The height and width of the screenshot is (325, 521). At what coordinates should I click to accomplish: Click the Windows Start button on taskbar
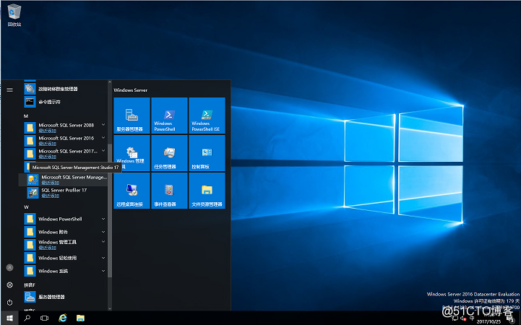coord(9,318)
